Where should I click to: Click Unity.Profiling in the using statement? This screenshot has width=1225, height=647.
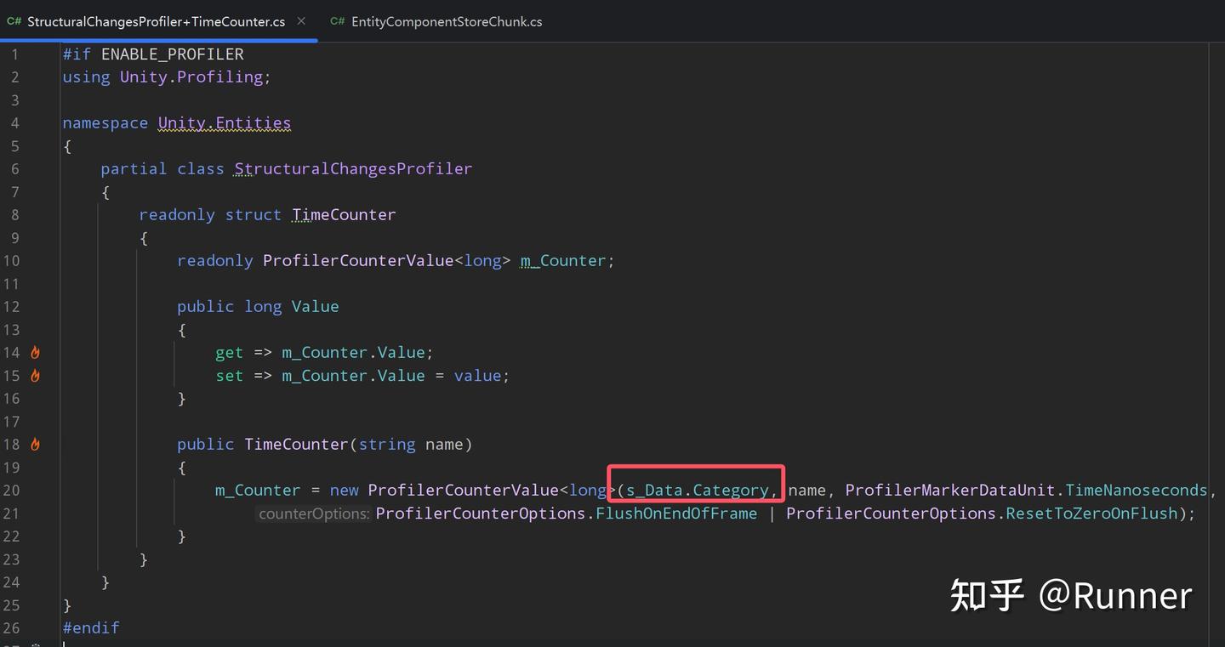click(191, 77)
